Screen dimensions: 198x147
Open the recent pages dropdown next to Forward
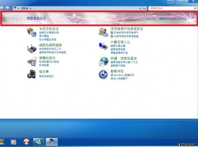click(11, 8)
